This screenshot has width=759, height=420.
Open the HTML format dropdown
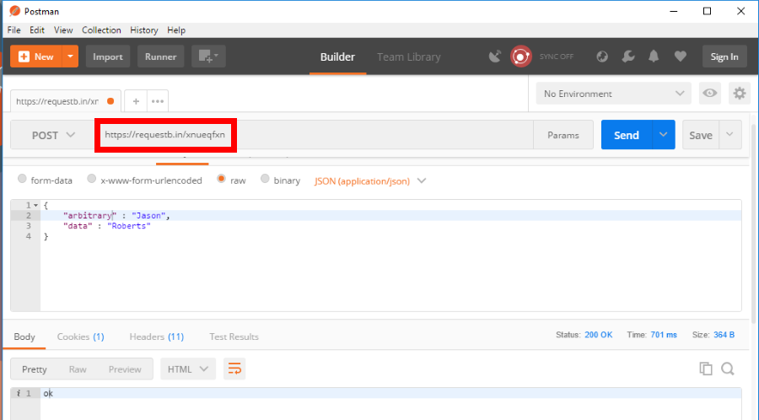[188, 369]
